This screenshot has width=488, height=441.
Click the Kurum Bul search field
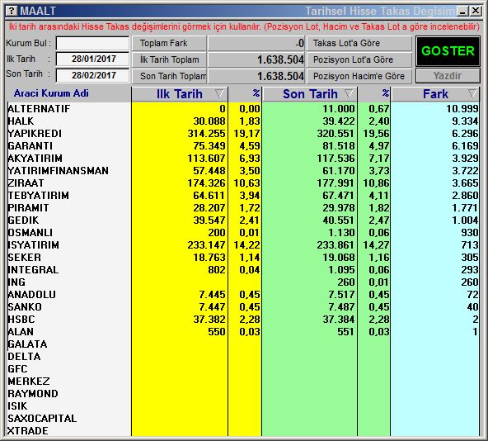pos(92,43)
